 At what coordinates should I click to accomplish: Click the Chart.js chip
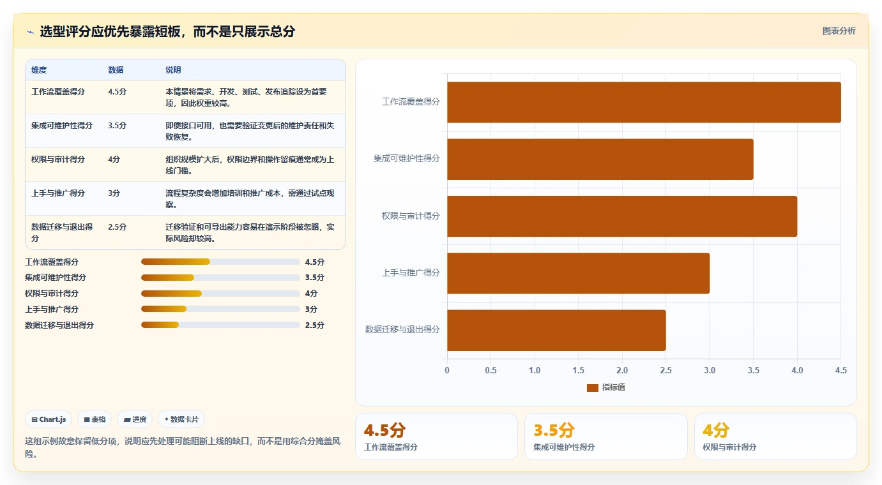pos(49,419)
